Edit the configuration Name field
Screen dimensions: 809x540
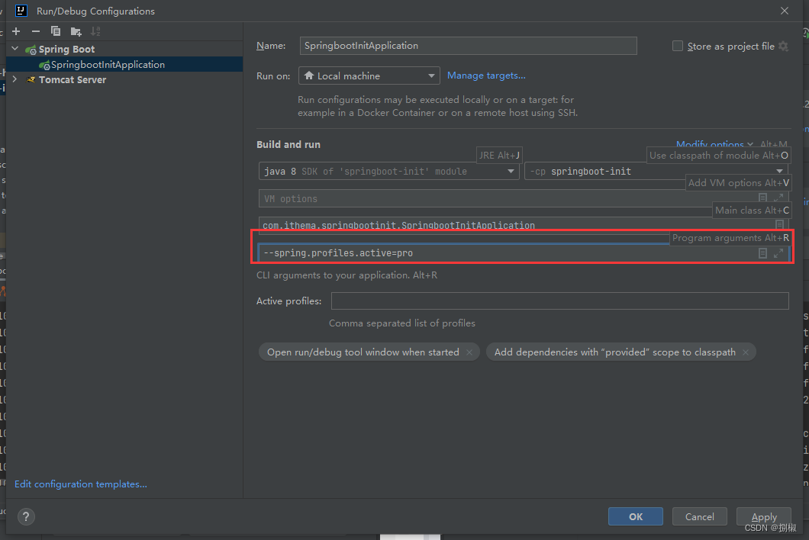click(468, 46)
